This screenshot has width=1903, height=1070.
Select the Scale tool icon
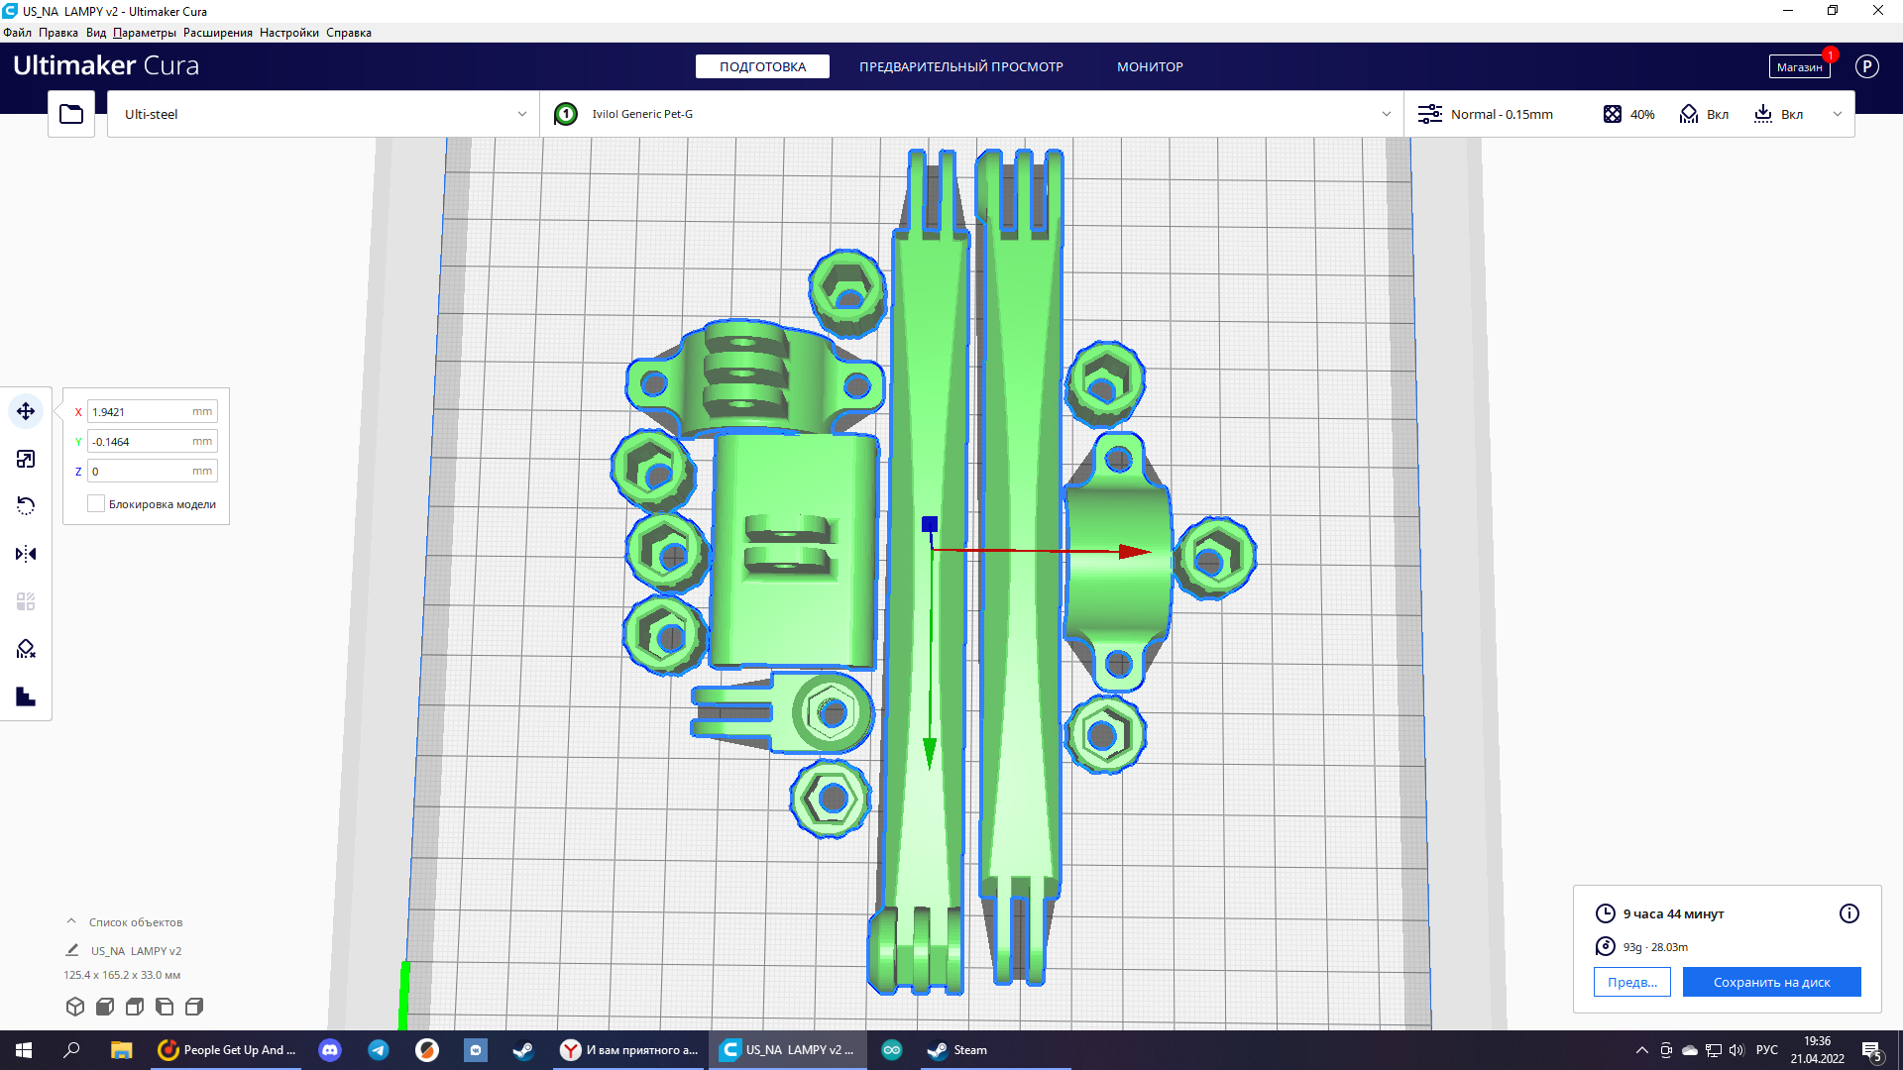coord(26,459)
